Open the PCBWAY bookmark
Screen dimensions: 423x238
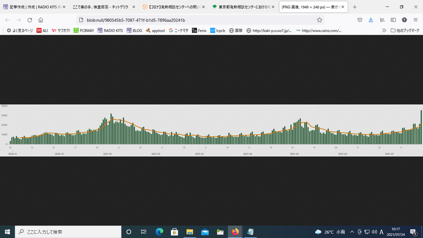[88, 30]
